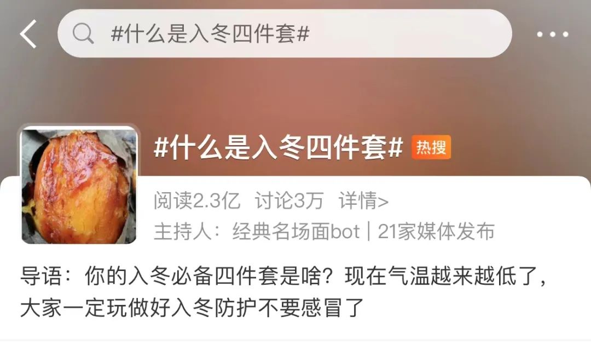Viewport: 591px width, 357px height.
Task: Click the search text #什么是入冬四件套#
Action: [x=210, y=33]
